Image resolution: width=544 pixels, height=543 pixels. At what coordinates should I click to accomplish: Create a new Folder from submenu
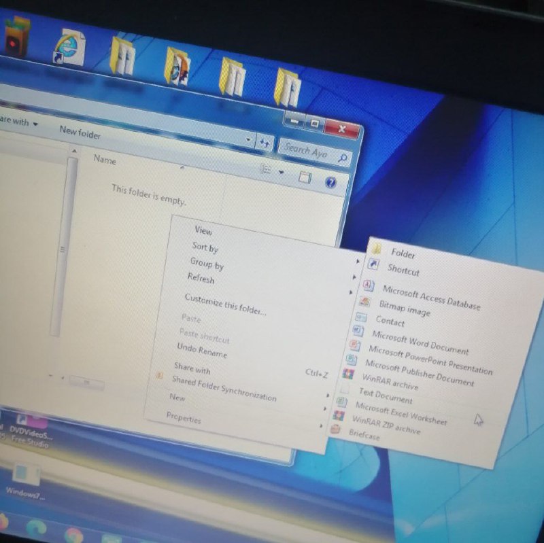pos(403,253)
